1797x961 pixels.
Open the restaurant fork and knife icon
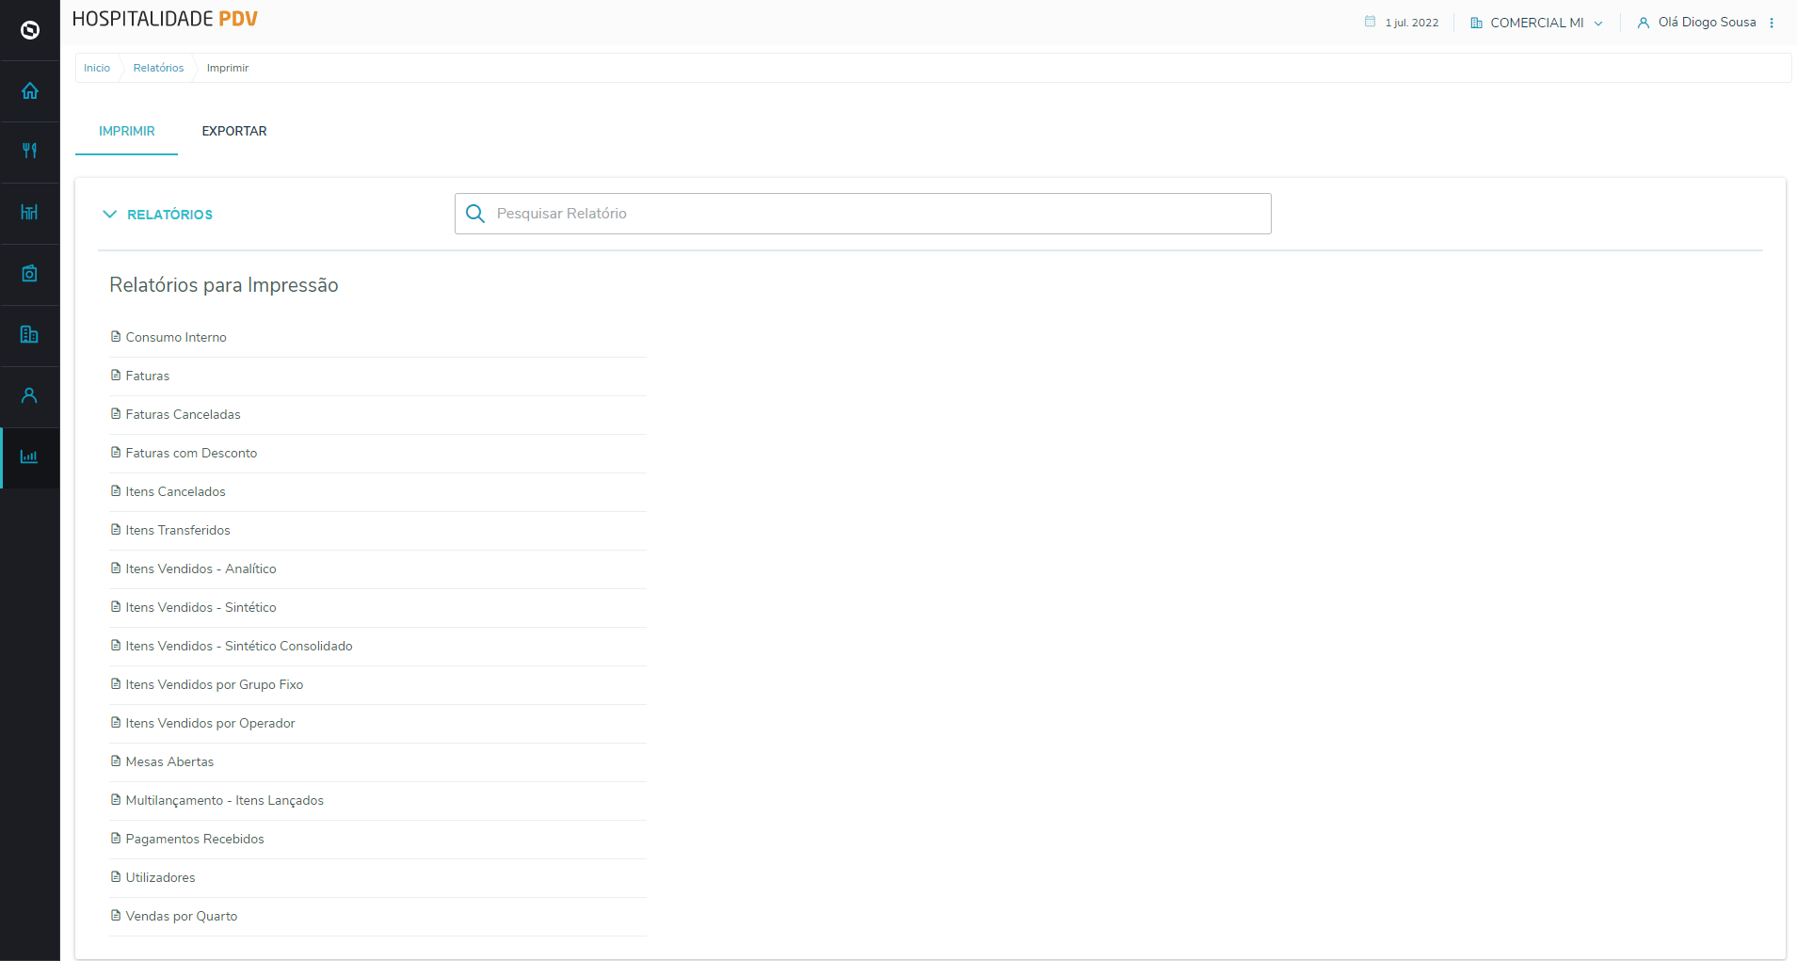point(30,151)
